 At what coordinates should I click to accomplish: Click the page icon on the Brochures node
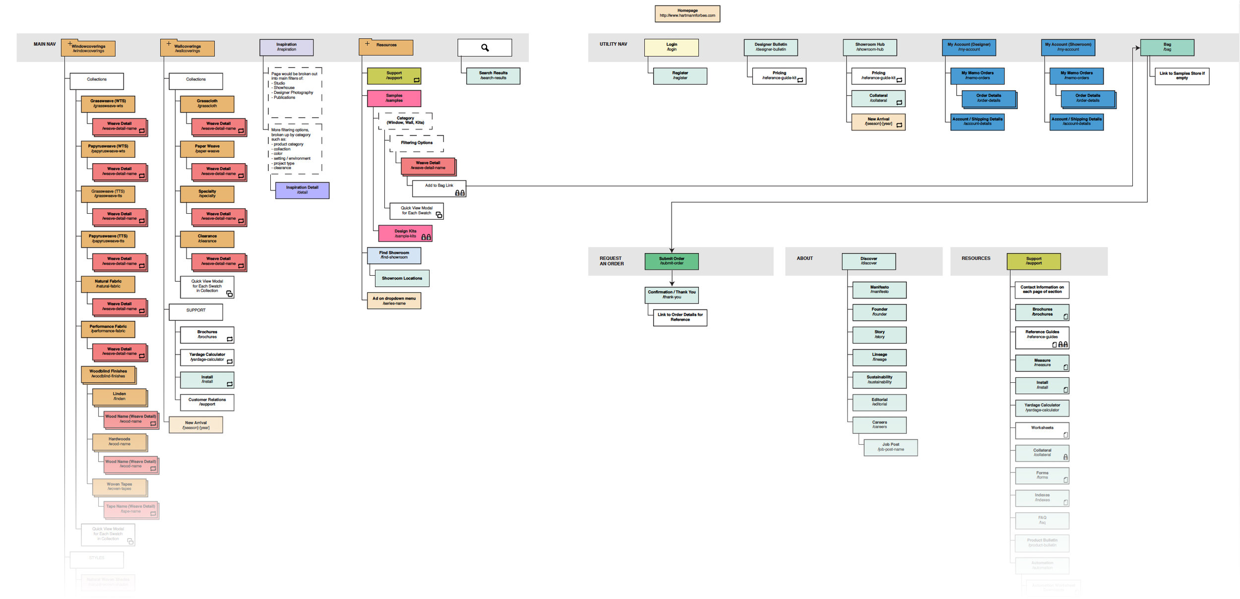pyautogui.click(x=1065, y=315)
